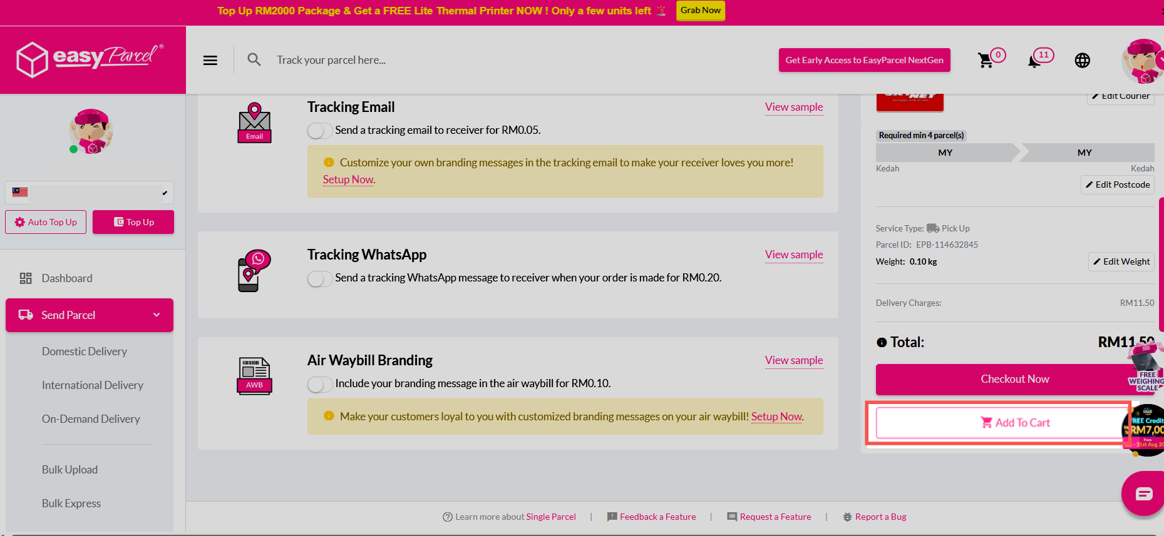This screenshot has height=536, width=1164.
Task: Click the search magnifier icon
Action: coord(254,59)
